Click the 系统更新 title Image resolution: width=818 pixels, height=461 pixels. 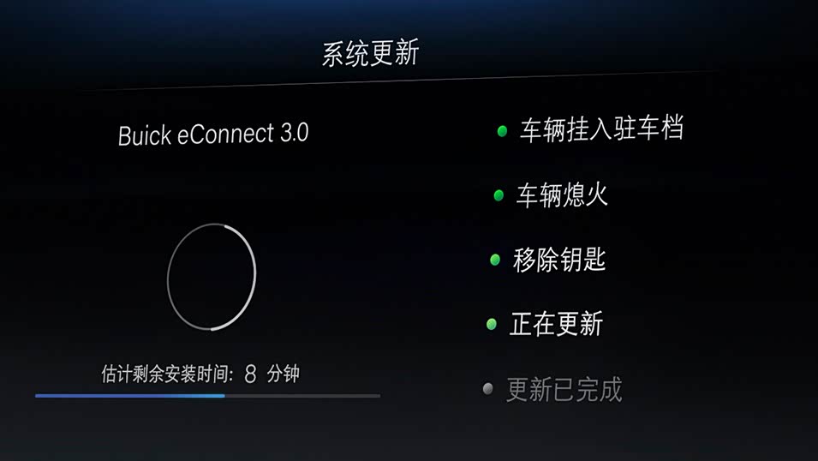370,53
